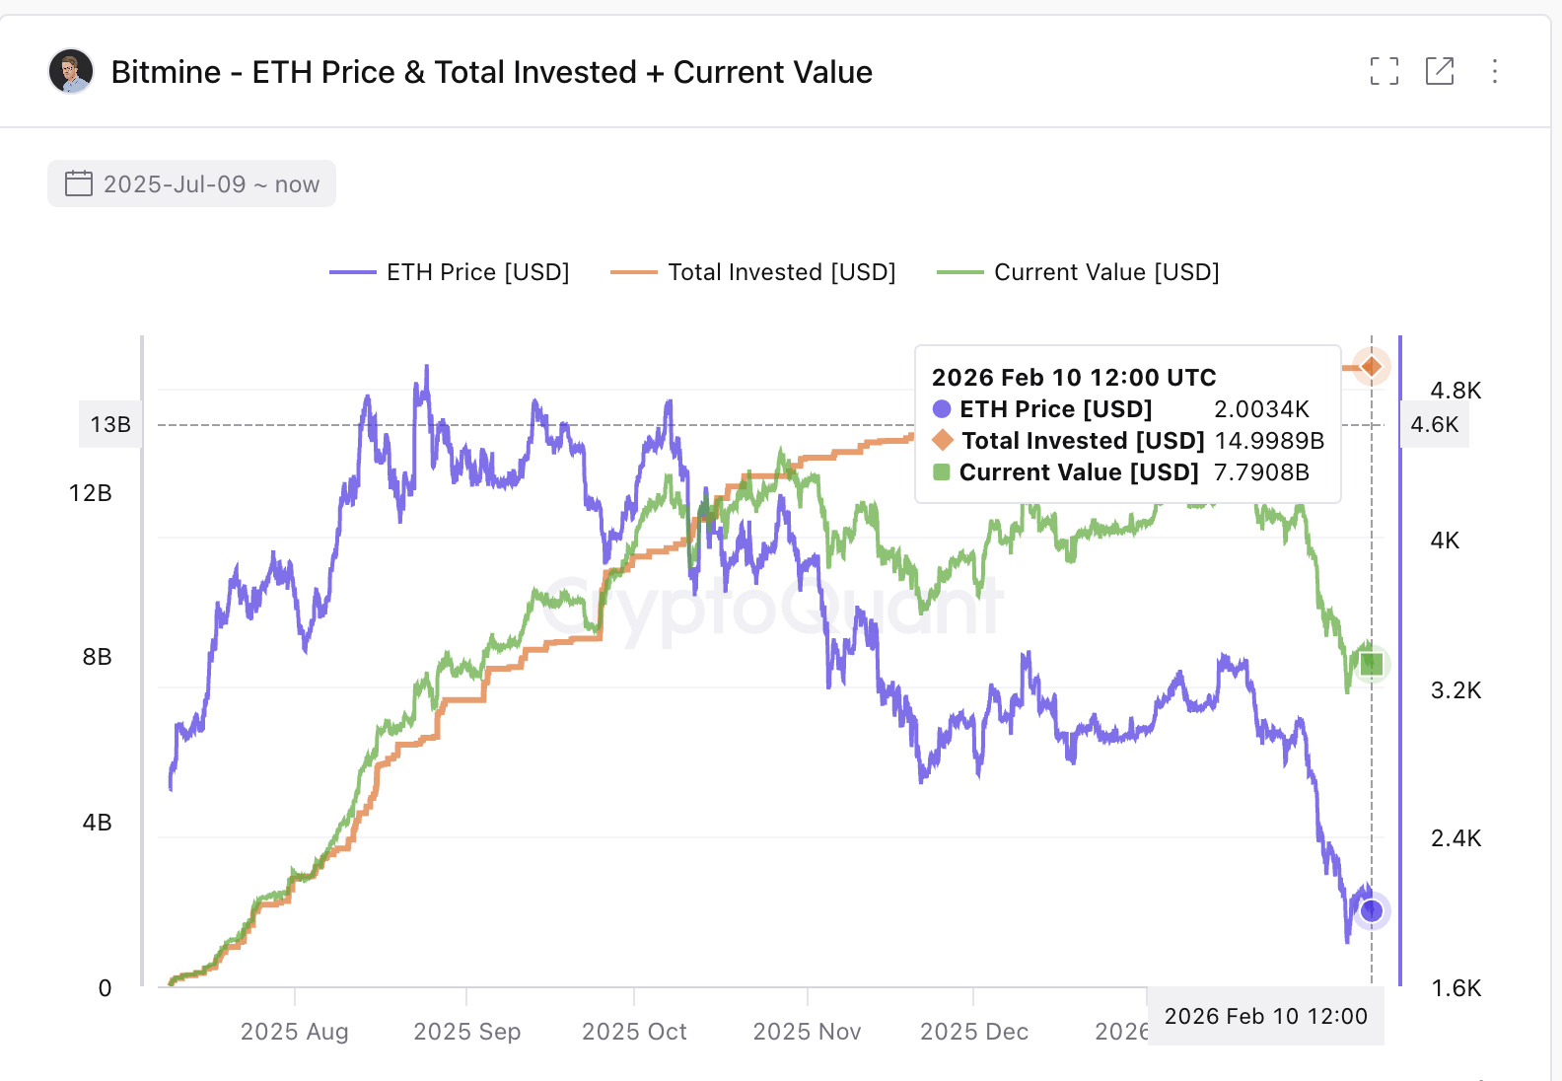Open the chart in a new window
The width and height of the screenshot is (1562, 1081).
(x=1440, y=71)
